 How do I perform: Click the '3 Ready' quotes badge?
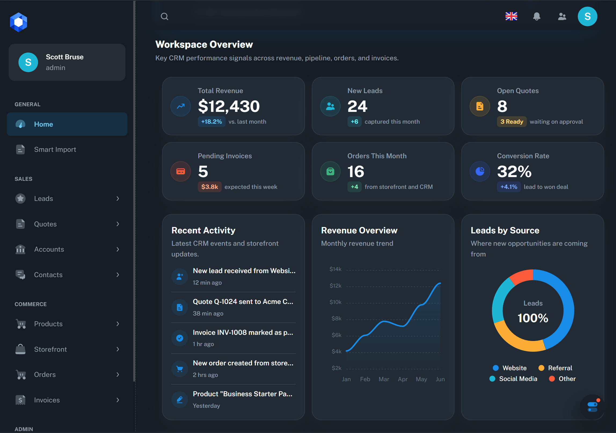512,122
